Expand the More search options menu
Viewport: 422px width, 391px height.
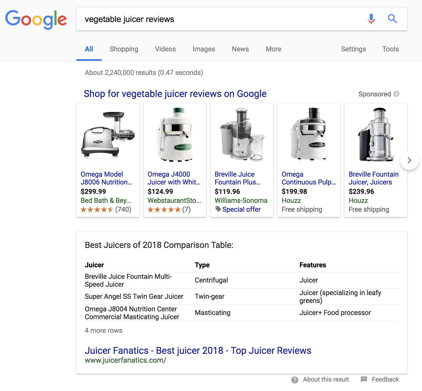coord(273,49)
